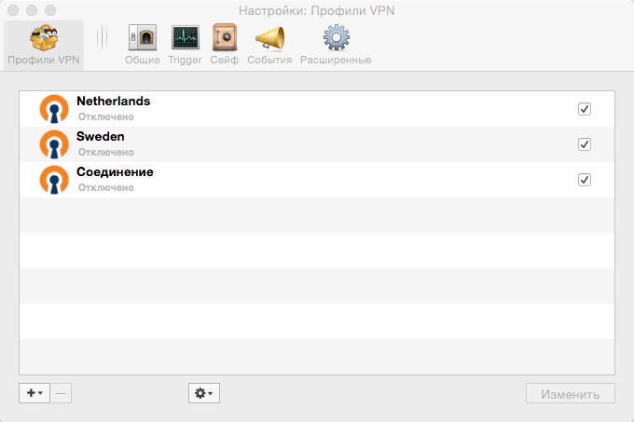The width and height of the screenshot is (634, 422).
Task: Click the Netherlands OpenVPN keyhole icon
Action: click(54, 109)
